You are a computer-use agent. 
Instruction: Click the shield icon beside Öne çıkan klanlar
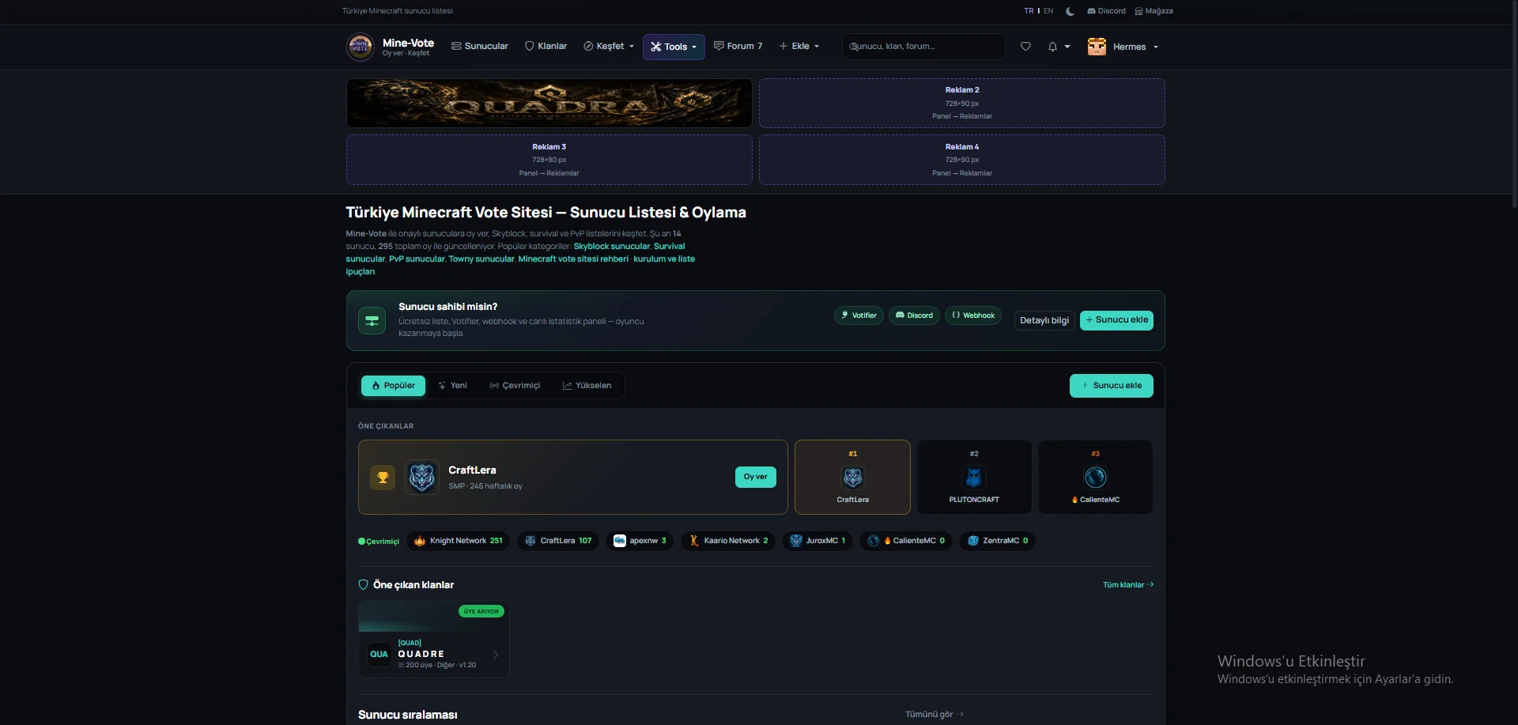364,585
